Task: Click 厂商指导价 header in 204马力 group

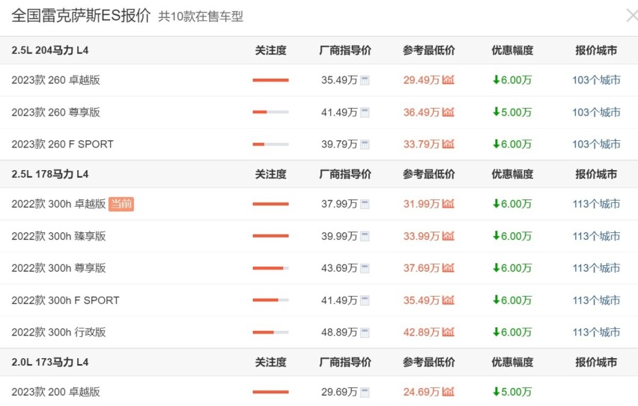Action: 345,50
